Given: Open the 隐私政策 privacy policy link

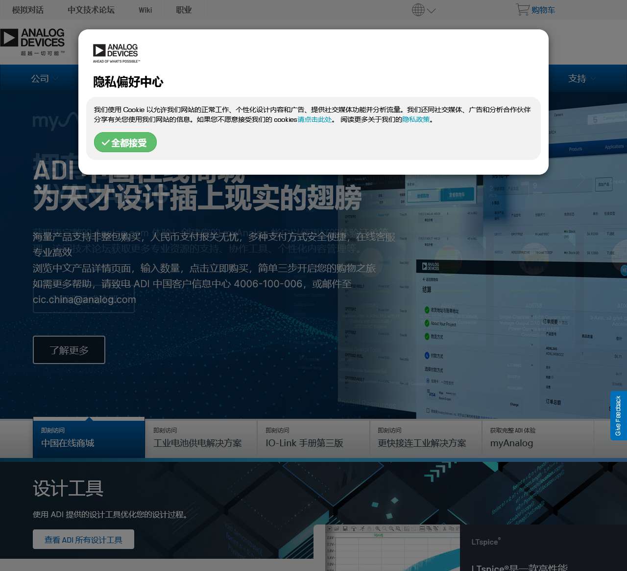Looking at the screenshot, I should [x=416, y=119].
